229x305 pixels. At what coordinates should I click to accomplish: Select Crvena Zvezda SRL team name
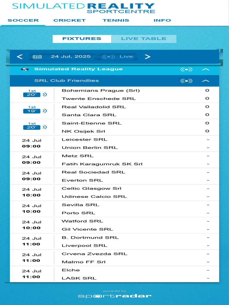95,254
